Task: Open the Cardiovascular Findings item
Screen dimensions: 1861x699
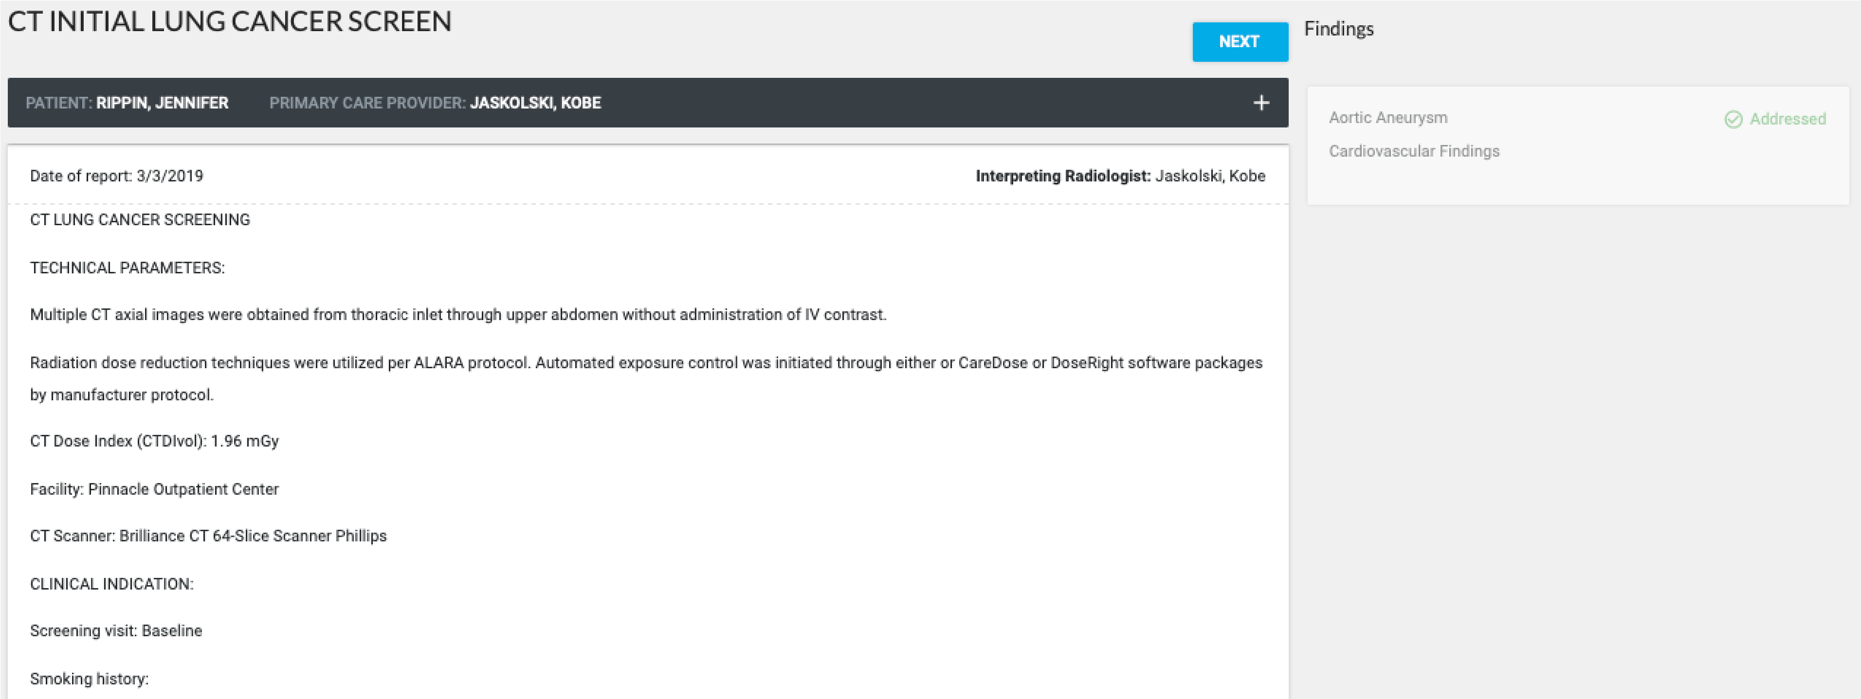Action: pyautogui.click(x=1414, y=151)
